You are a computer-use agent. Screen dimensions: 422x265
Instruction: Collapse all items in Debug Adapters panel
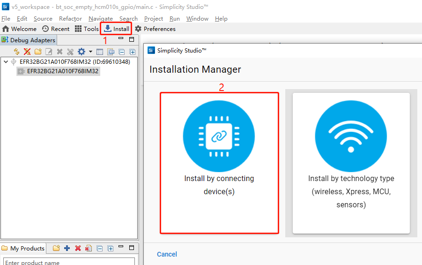coord(122,52)
